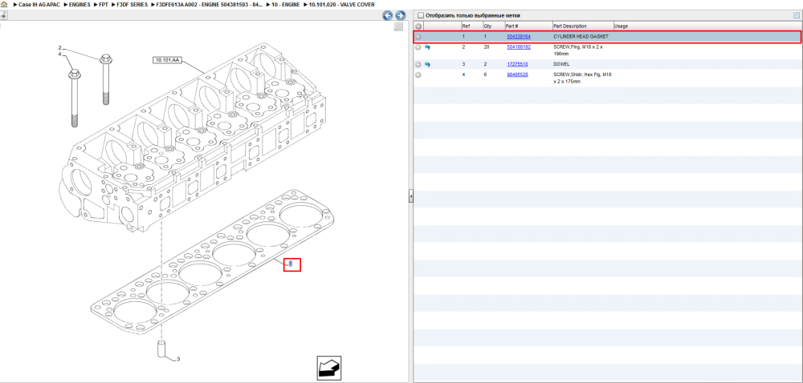Open part number link 98495528
The image size is (803, 383).
point(516,75)
